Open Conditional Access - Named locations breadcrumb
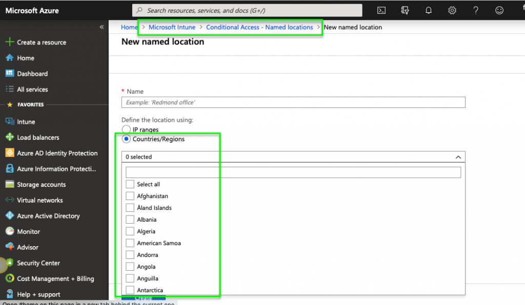 click(259, 28)
